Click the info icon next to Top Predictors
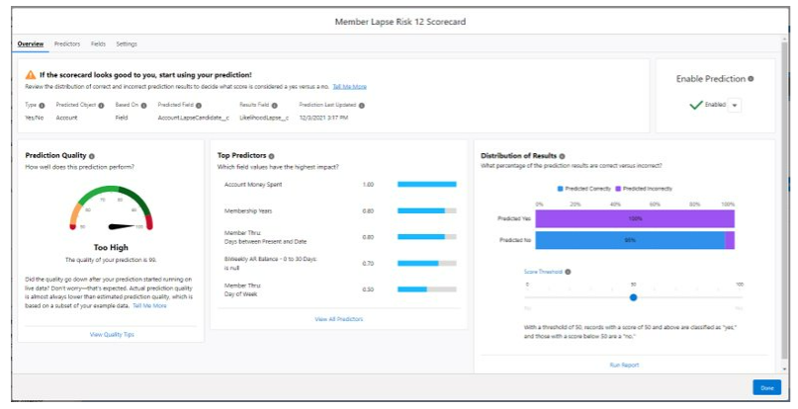 click(271, 155)
